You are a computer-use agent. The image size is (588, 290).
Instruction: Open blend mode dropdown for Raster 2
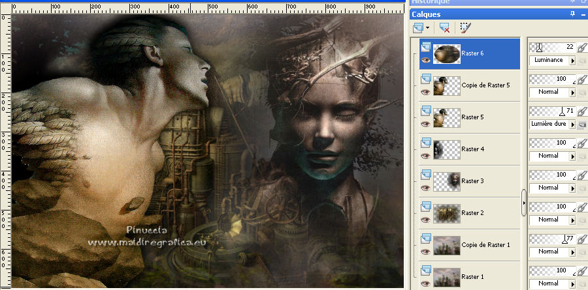(x=572, y=220)
